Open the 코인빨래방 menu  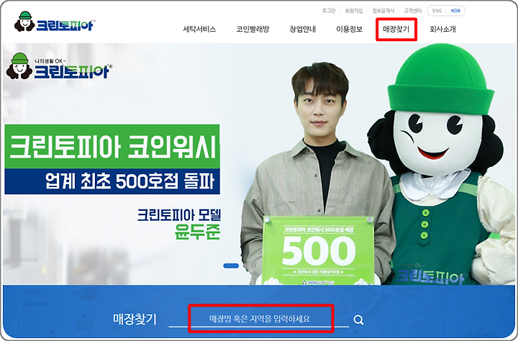(253, 29)
